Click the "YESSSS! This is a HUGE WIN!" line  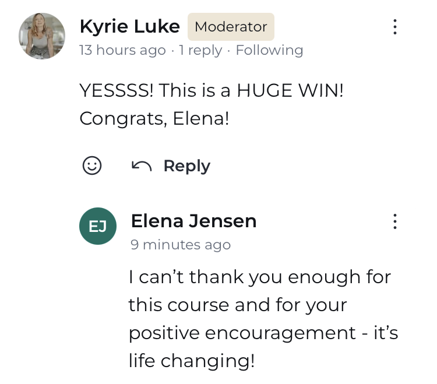pos(211,90)
